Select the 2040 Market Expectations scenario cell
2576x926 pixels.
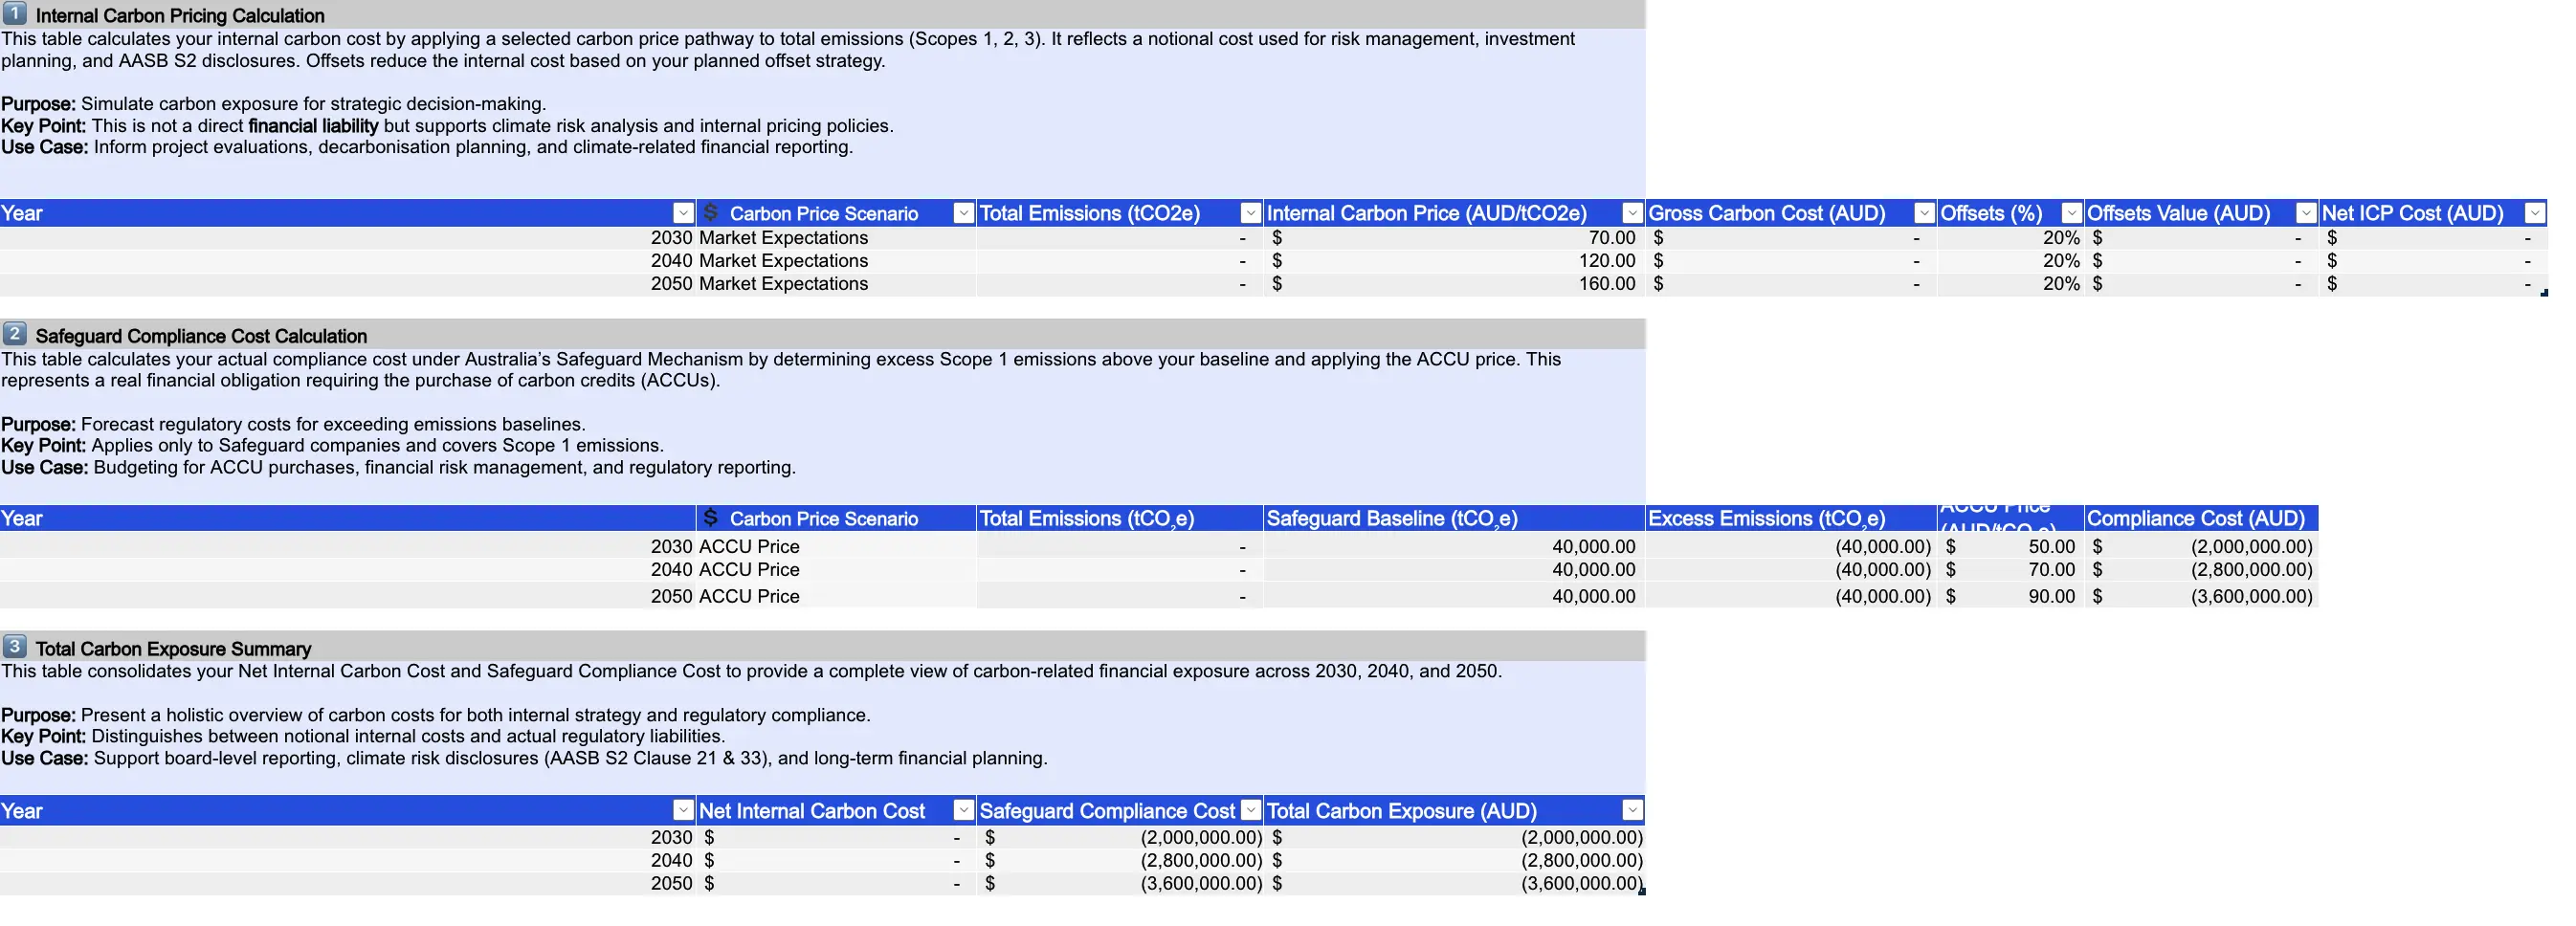(x=836, y=261)
